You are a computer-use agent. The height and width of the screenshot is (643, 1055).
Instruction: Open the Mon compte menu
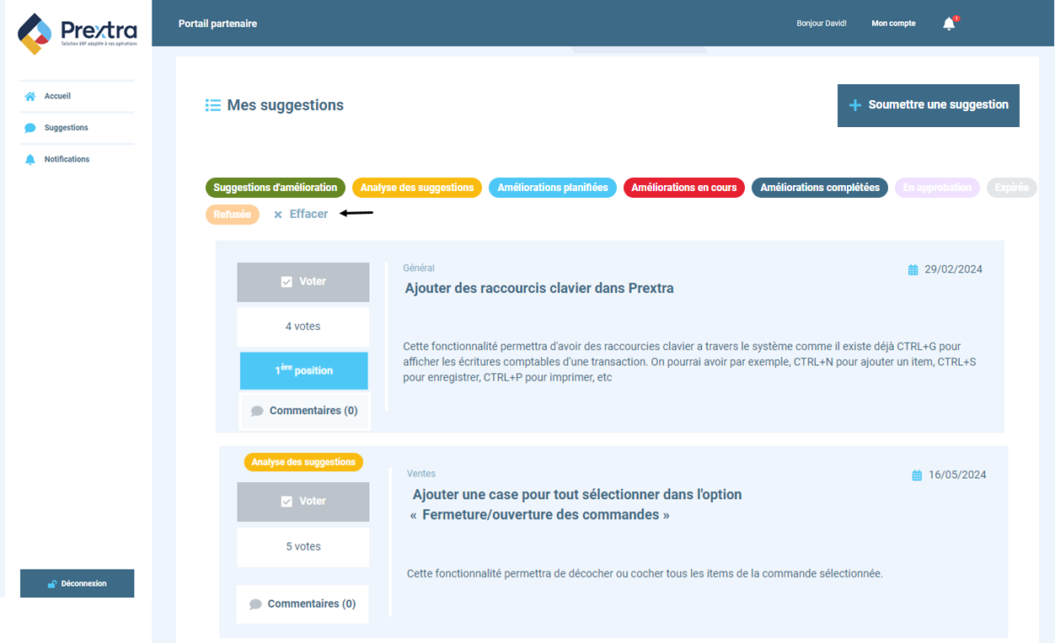[x=892, y=24]
